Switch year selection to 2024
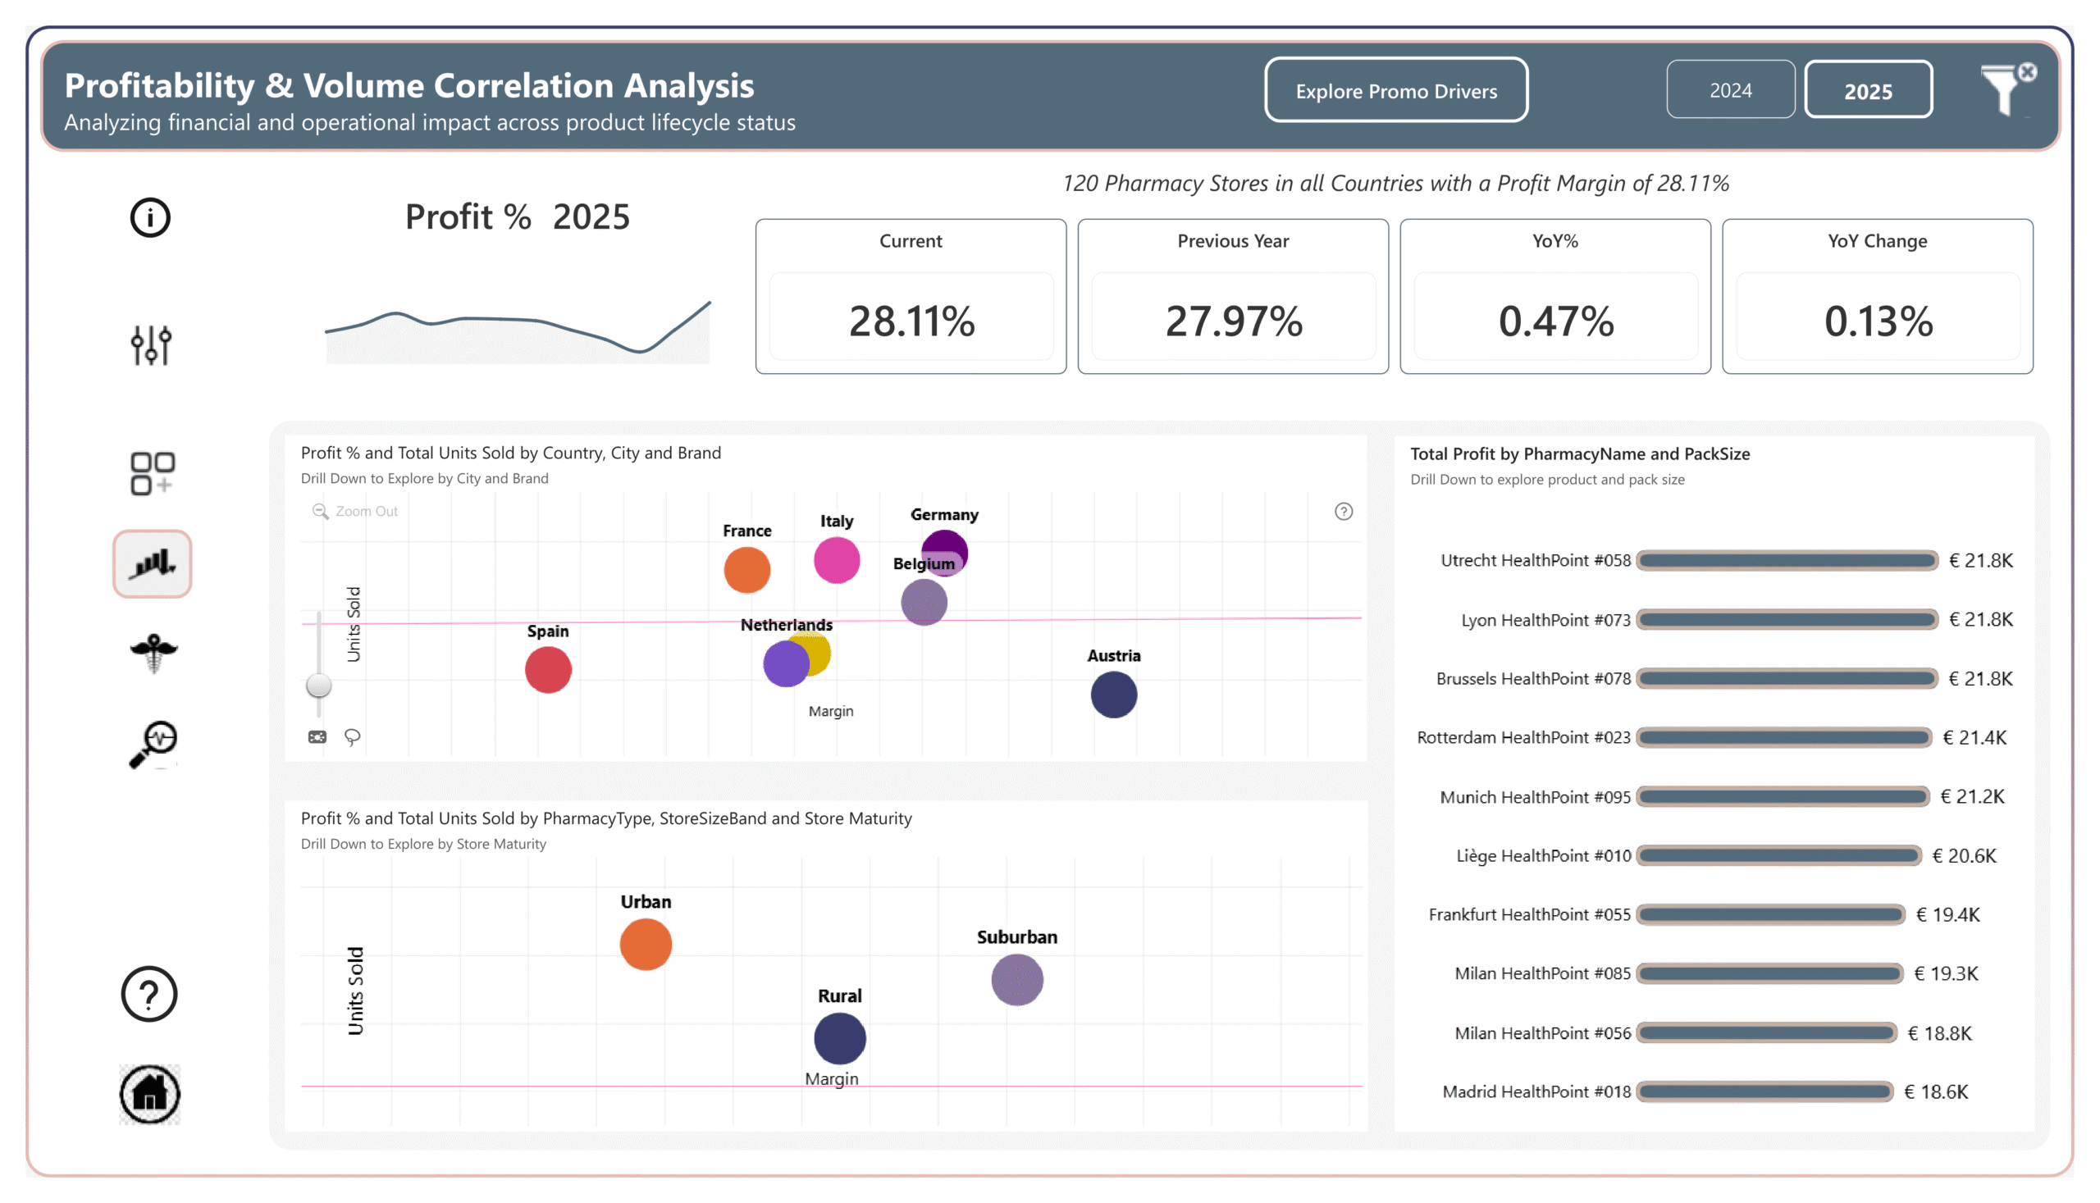 coord(1730,90)
